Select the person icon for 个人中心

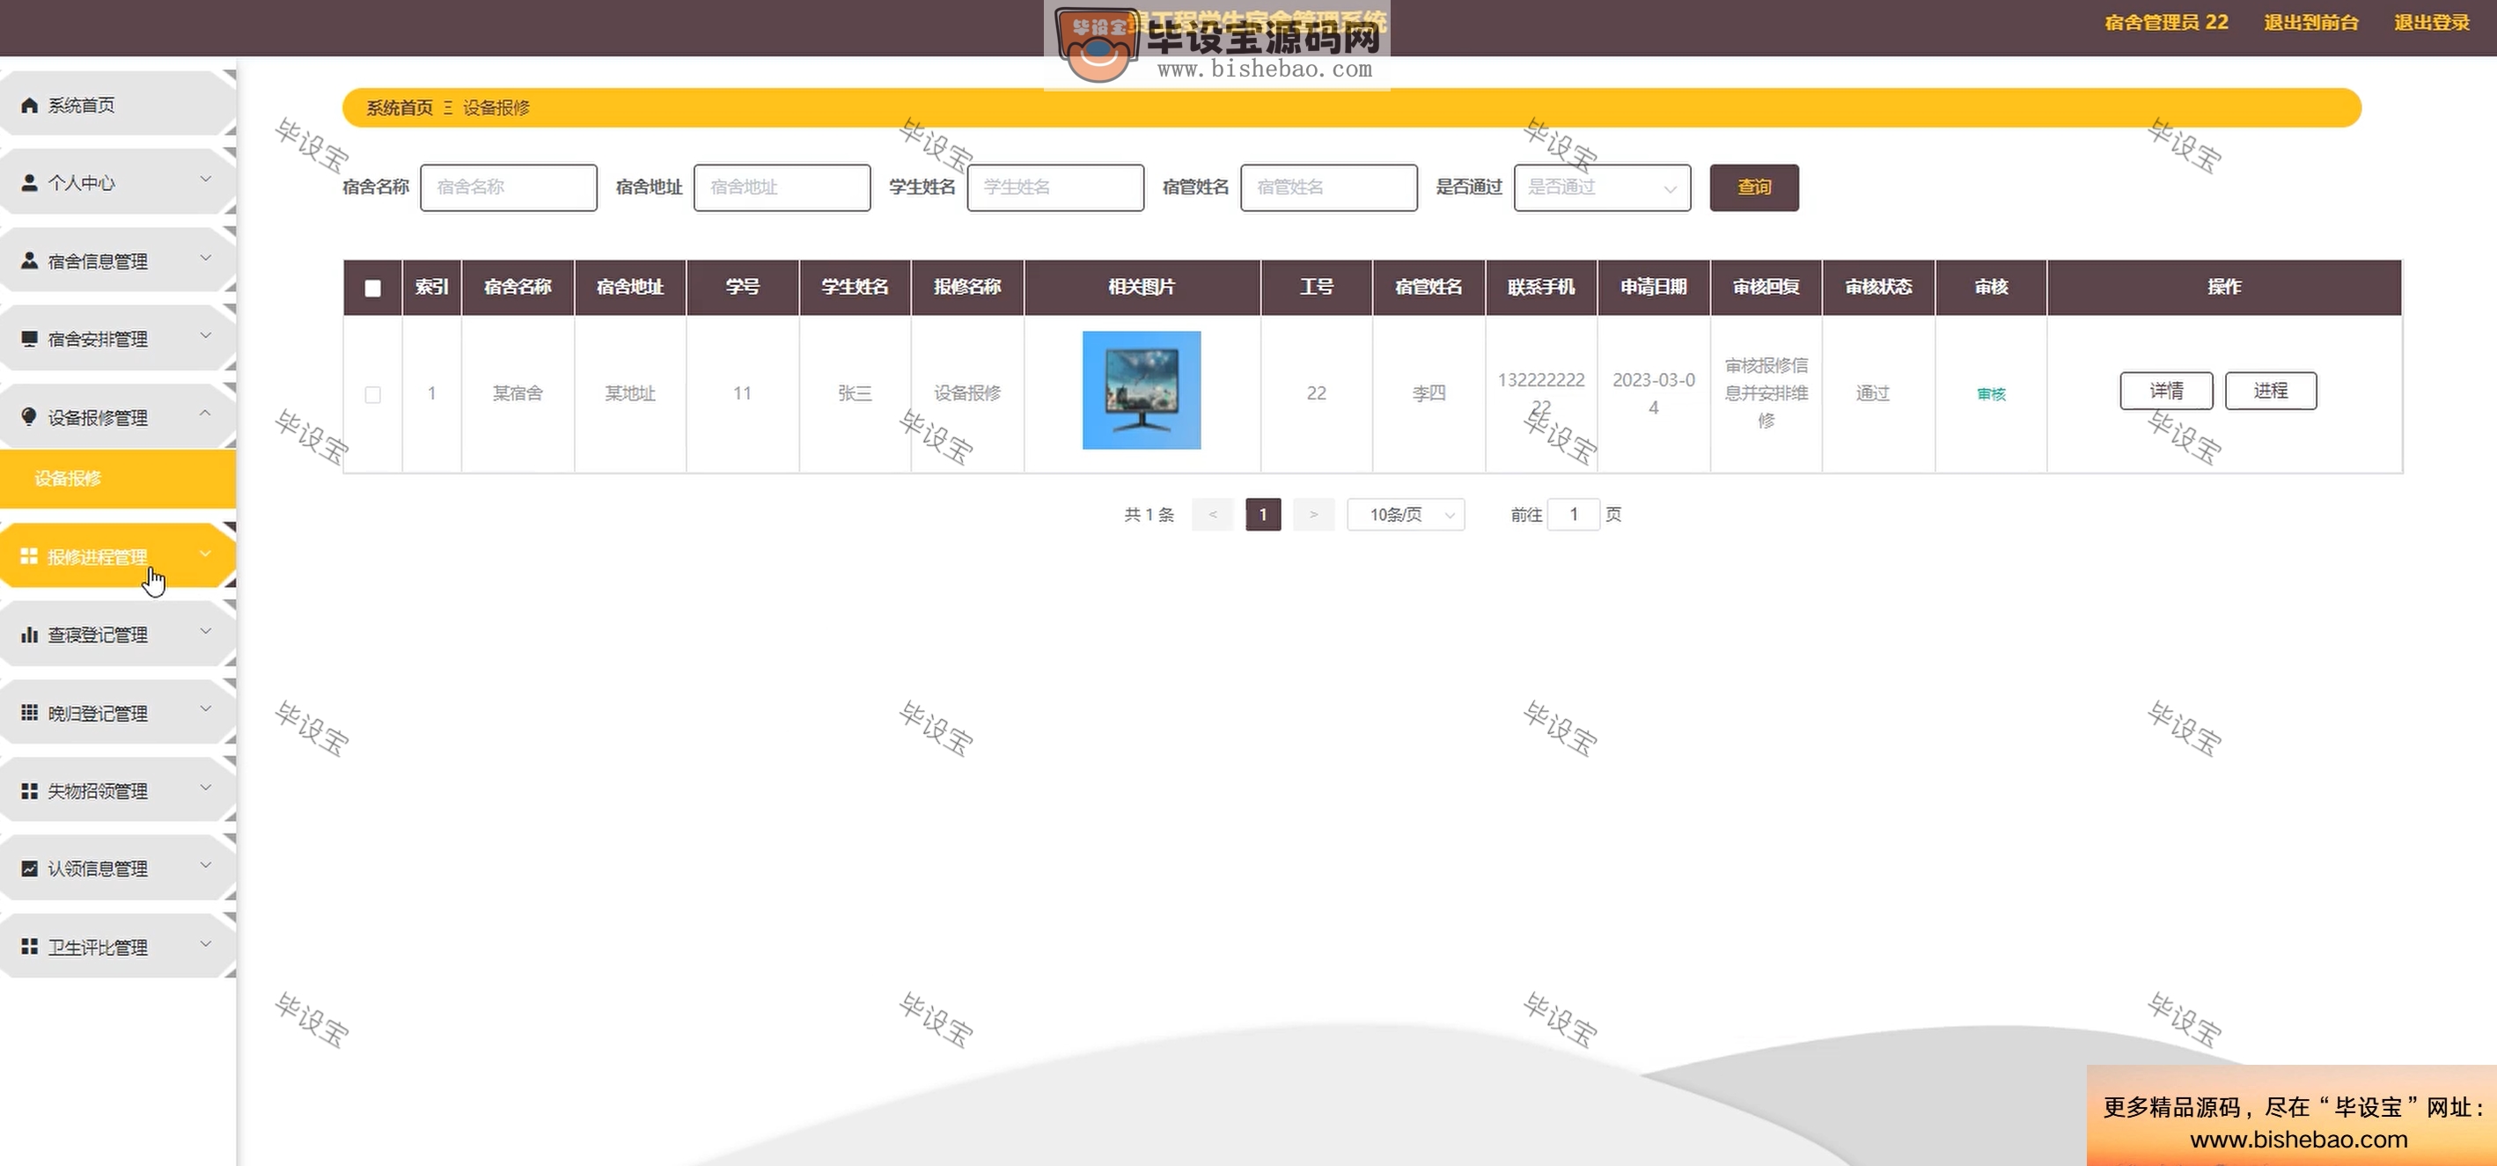[x=28, y=181]
